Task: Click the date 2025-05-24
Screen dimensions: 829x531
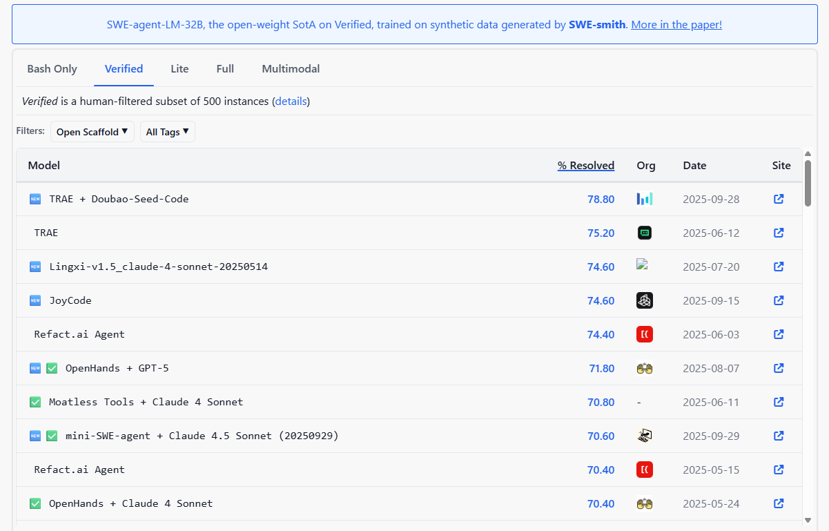Action: pyautogui.click(x=711, y=503)
